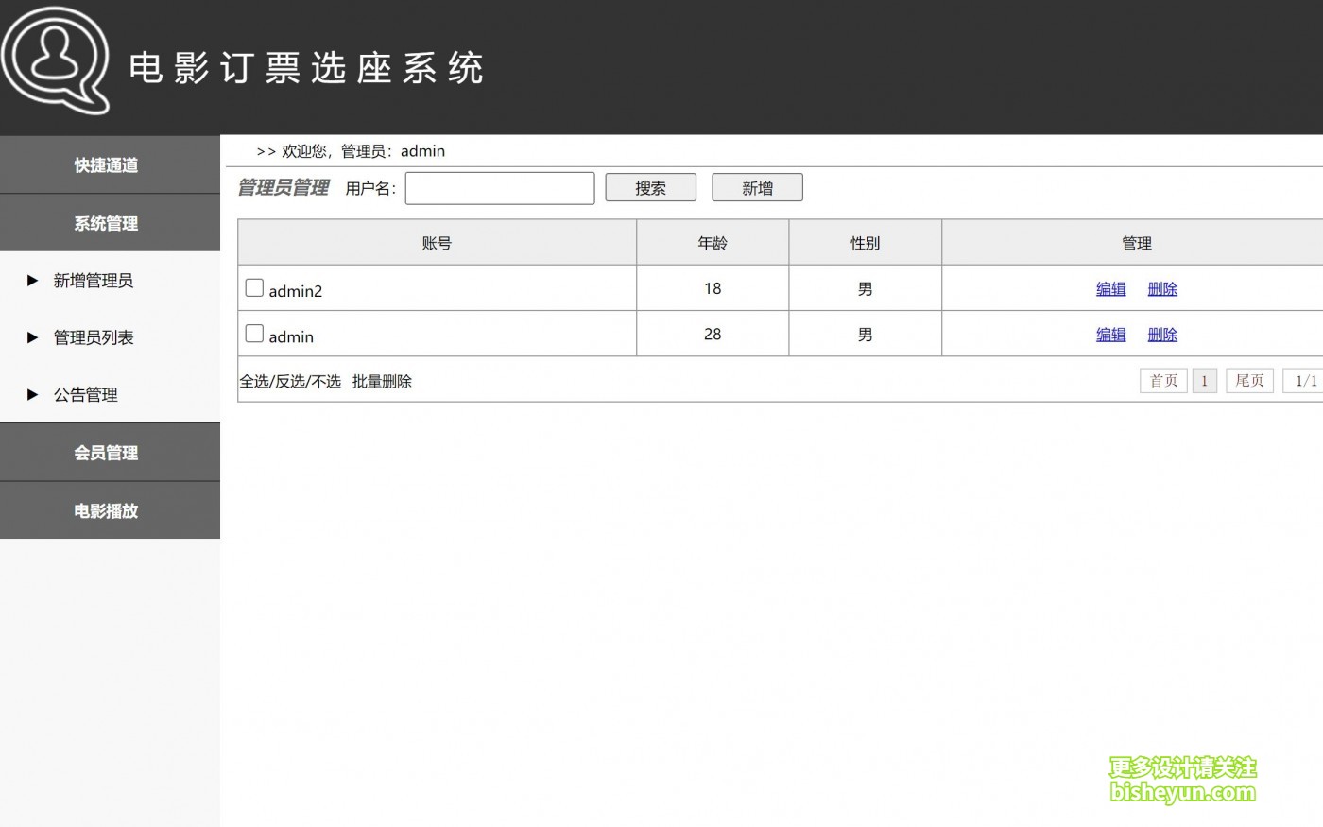Tick the checkbox beside admin2
The height and width of the screenshot is (827, 1323).
[254, 287]
